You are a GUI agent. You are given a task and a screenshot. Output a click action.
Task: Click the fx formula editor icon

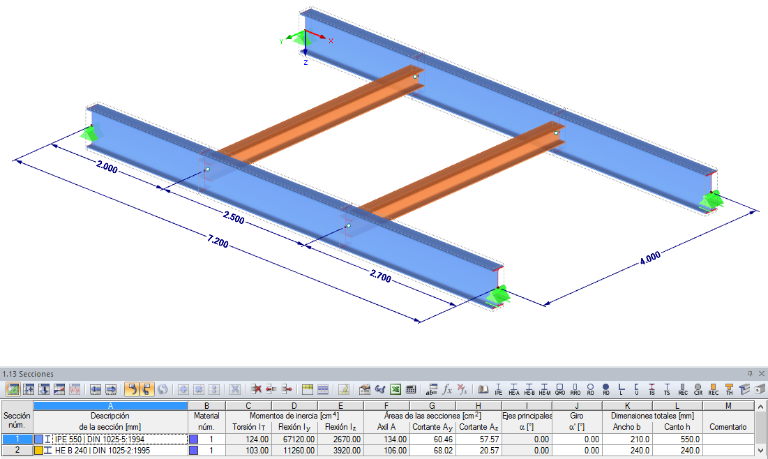[x=447, y=389]
